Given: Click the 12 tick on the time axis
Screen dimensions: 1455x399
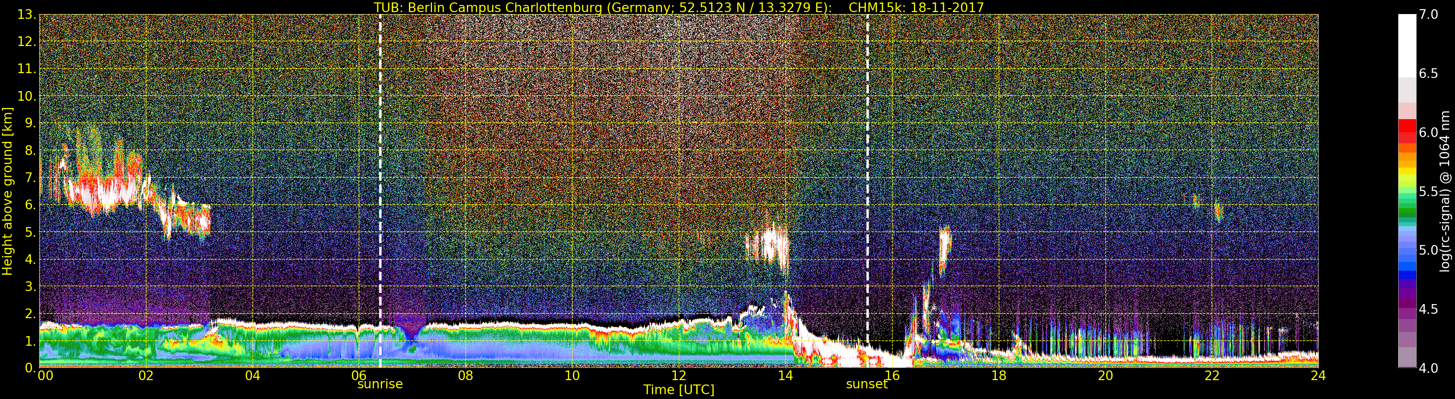Looking at the screenshot, I should coord(678,375).
